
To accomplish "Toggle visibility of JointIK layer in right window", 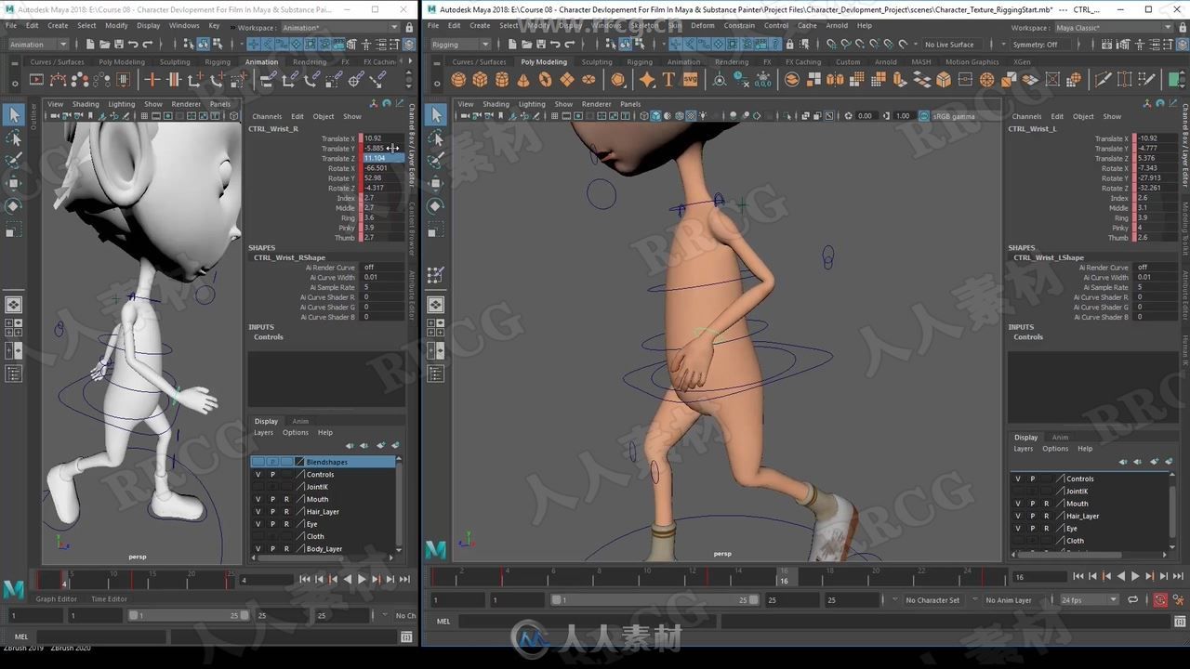I will click(1017, 491).
